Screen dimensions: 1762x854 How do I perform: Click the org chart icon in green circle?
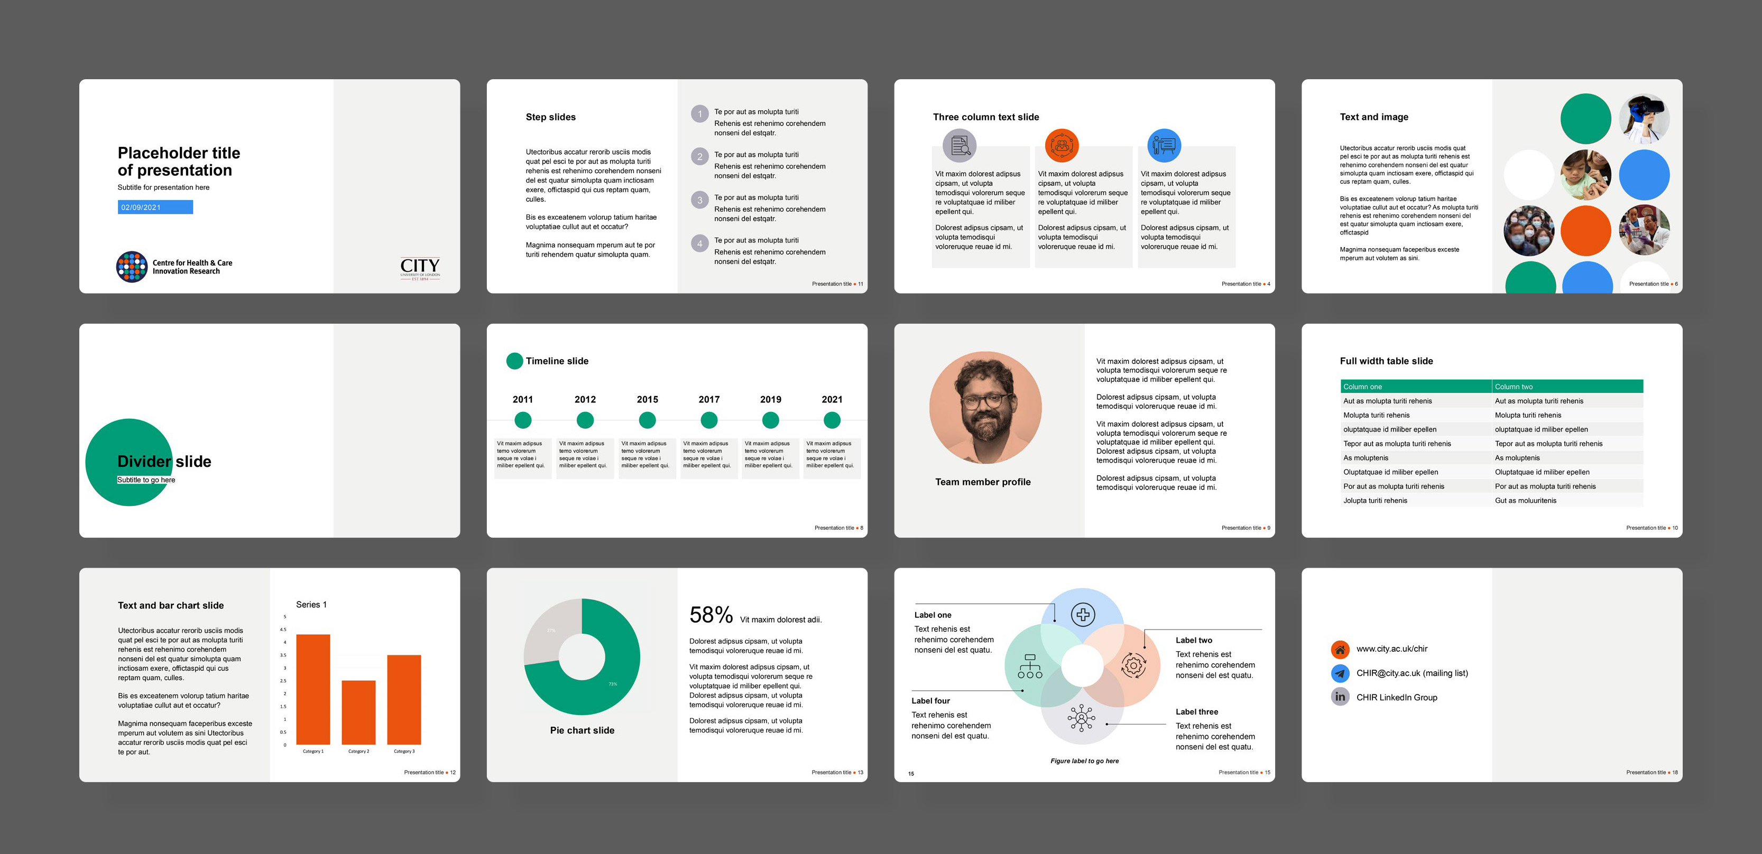[1029, 666]
